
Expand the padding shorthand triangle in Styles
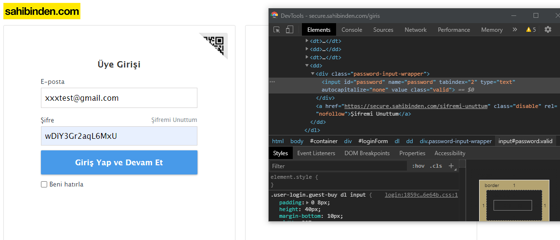pyautogui.click(x=308, y=202)
